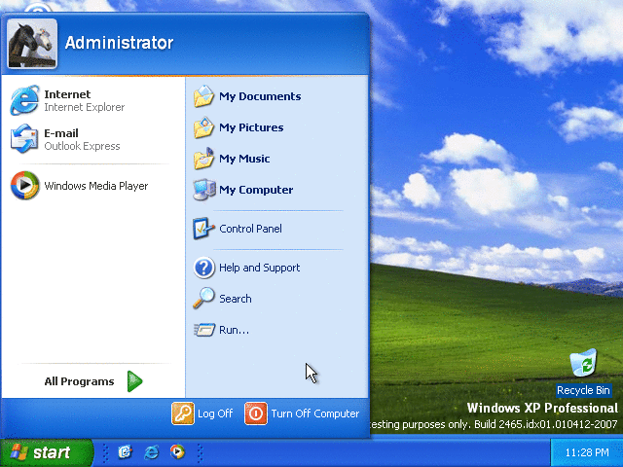The image size is (623, 467).
Task: Click the My Pictures label
Action: pyautogui.click(x=251, y=127)
